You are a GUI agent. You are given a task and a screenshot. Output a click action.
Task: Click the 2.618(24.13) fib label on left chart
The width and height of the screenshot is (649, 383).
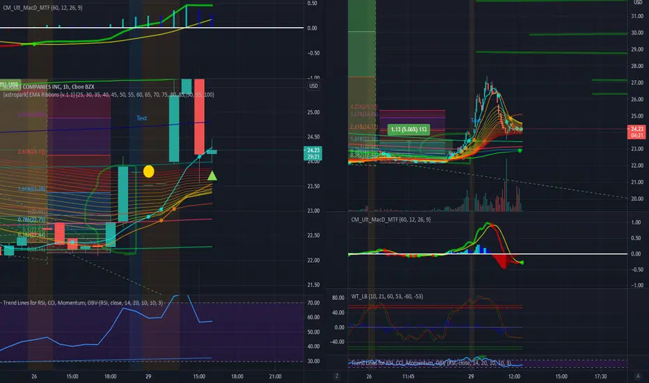[32, 152]
